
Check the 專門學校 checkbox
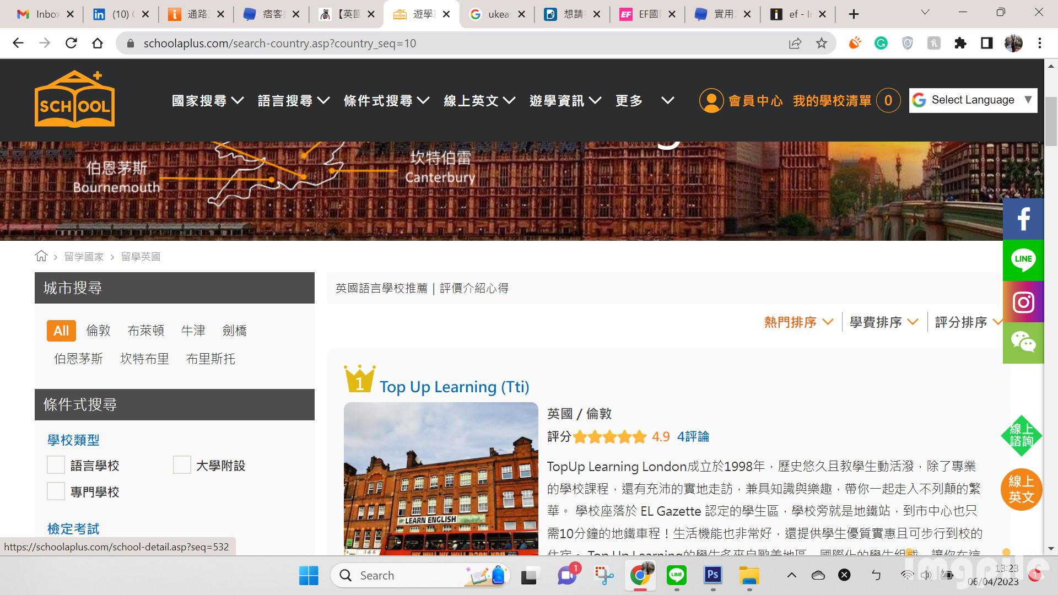(56, 491)
